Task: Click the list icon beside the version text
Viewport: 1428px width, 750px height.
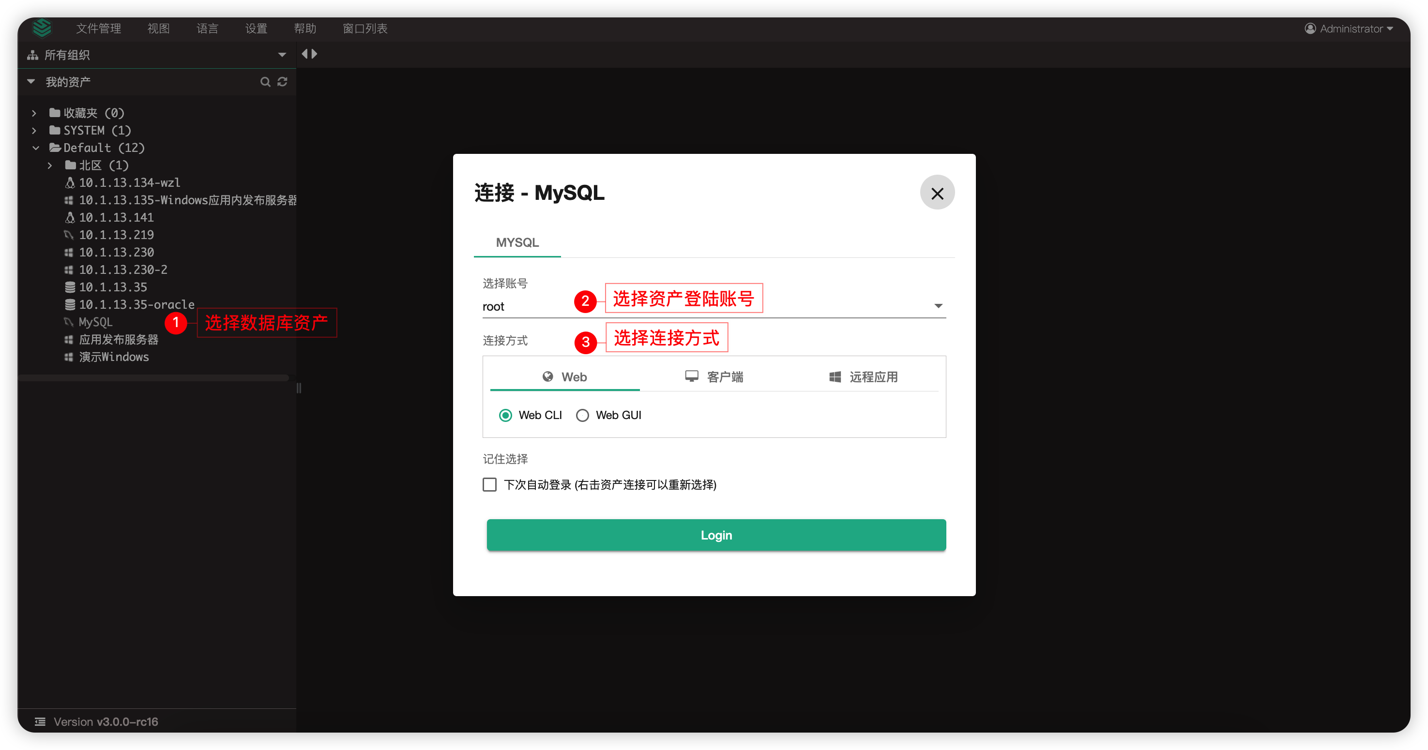Action: point(40,721)
